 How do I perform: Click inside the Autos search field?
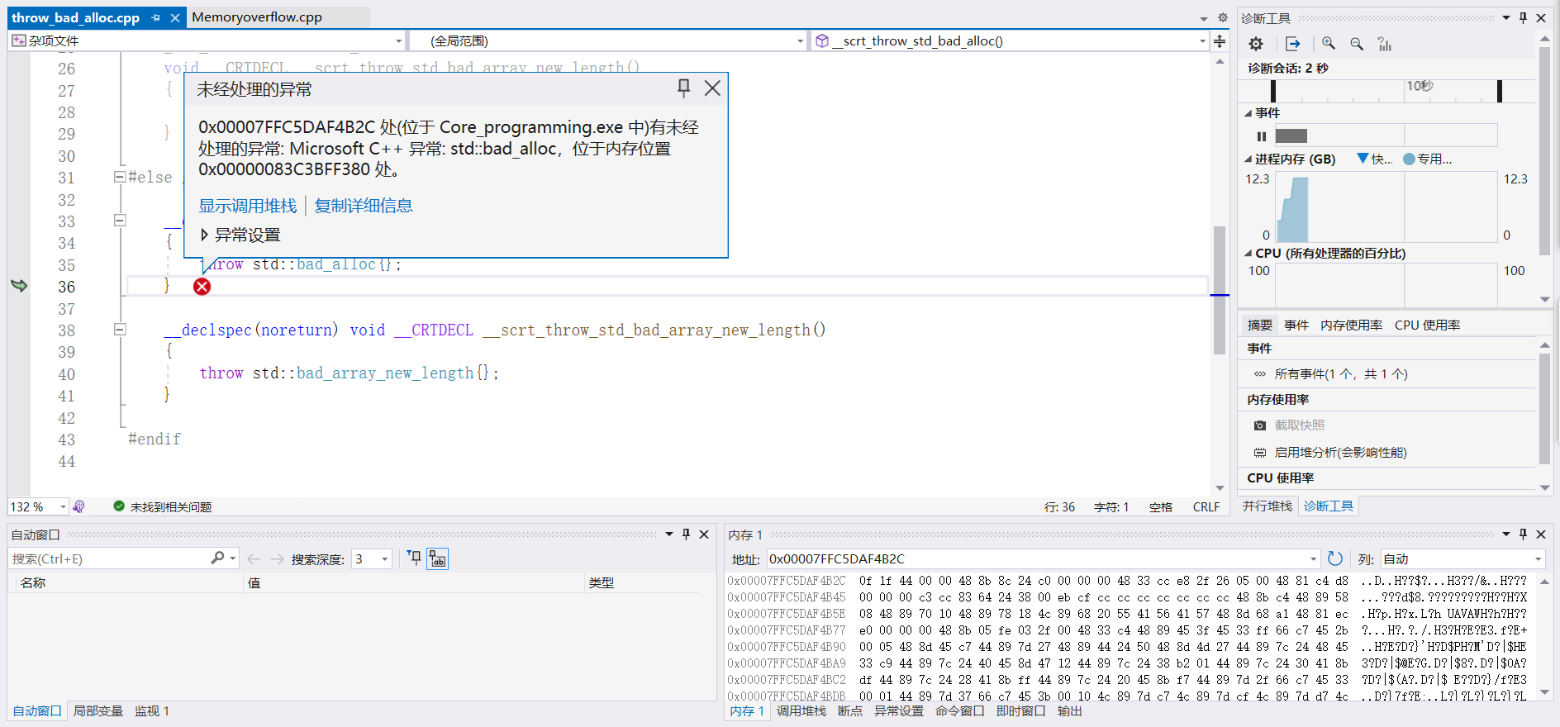pos(107,559)
